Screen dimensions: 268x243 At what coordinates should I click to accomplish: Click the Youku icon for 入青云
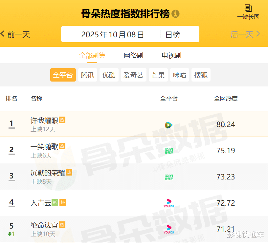click(169, 203)
